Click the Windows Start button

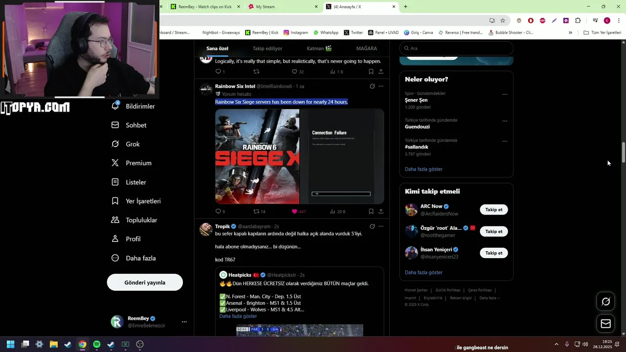coord(11,344)
